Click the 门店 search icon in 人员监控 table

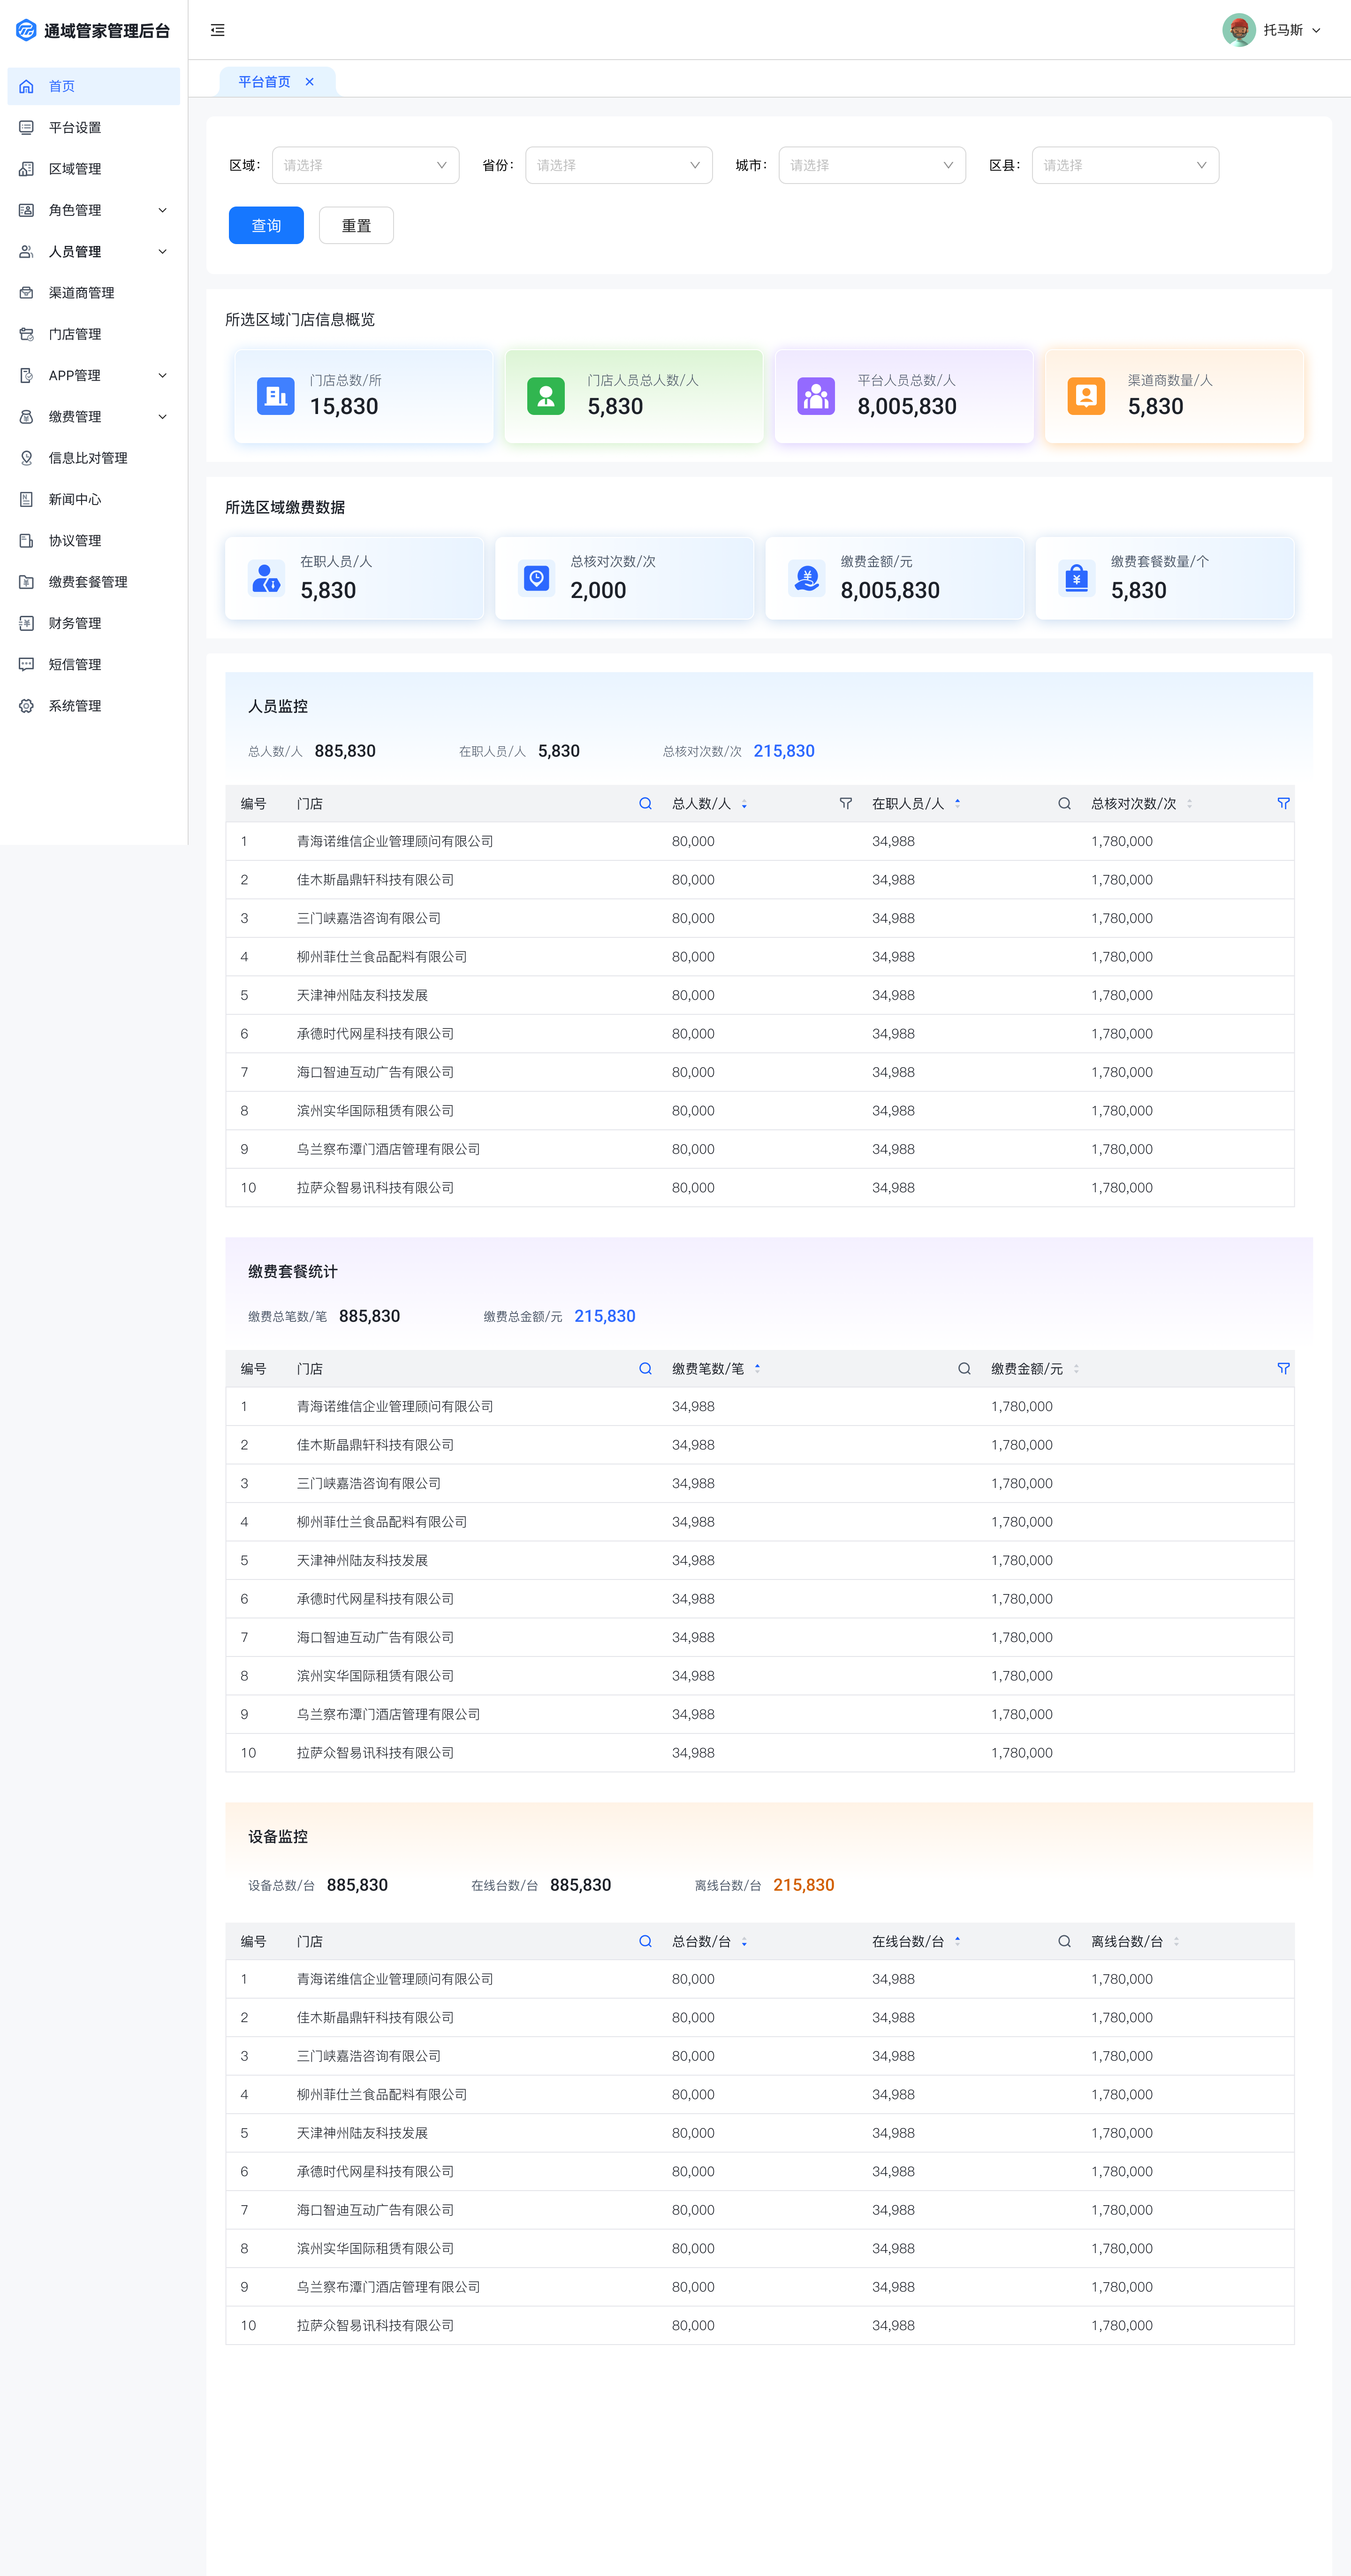[x=645, y=803]
